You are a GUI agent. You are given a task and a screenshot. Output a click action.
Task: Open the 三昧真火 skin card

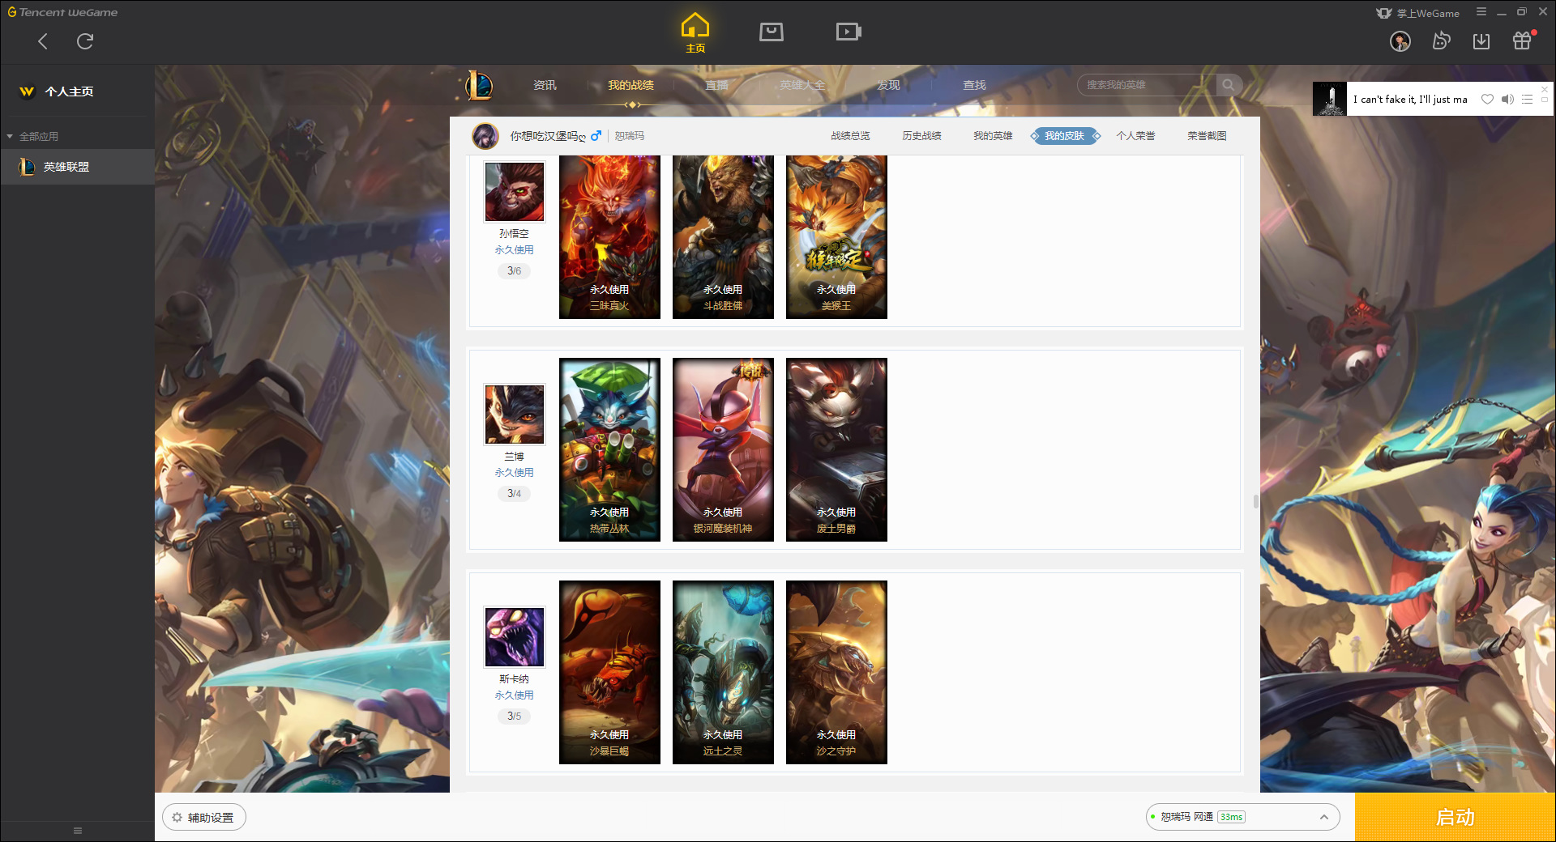point(609,236)
